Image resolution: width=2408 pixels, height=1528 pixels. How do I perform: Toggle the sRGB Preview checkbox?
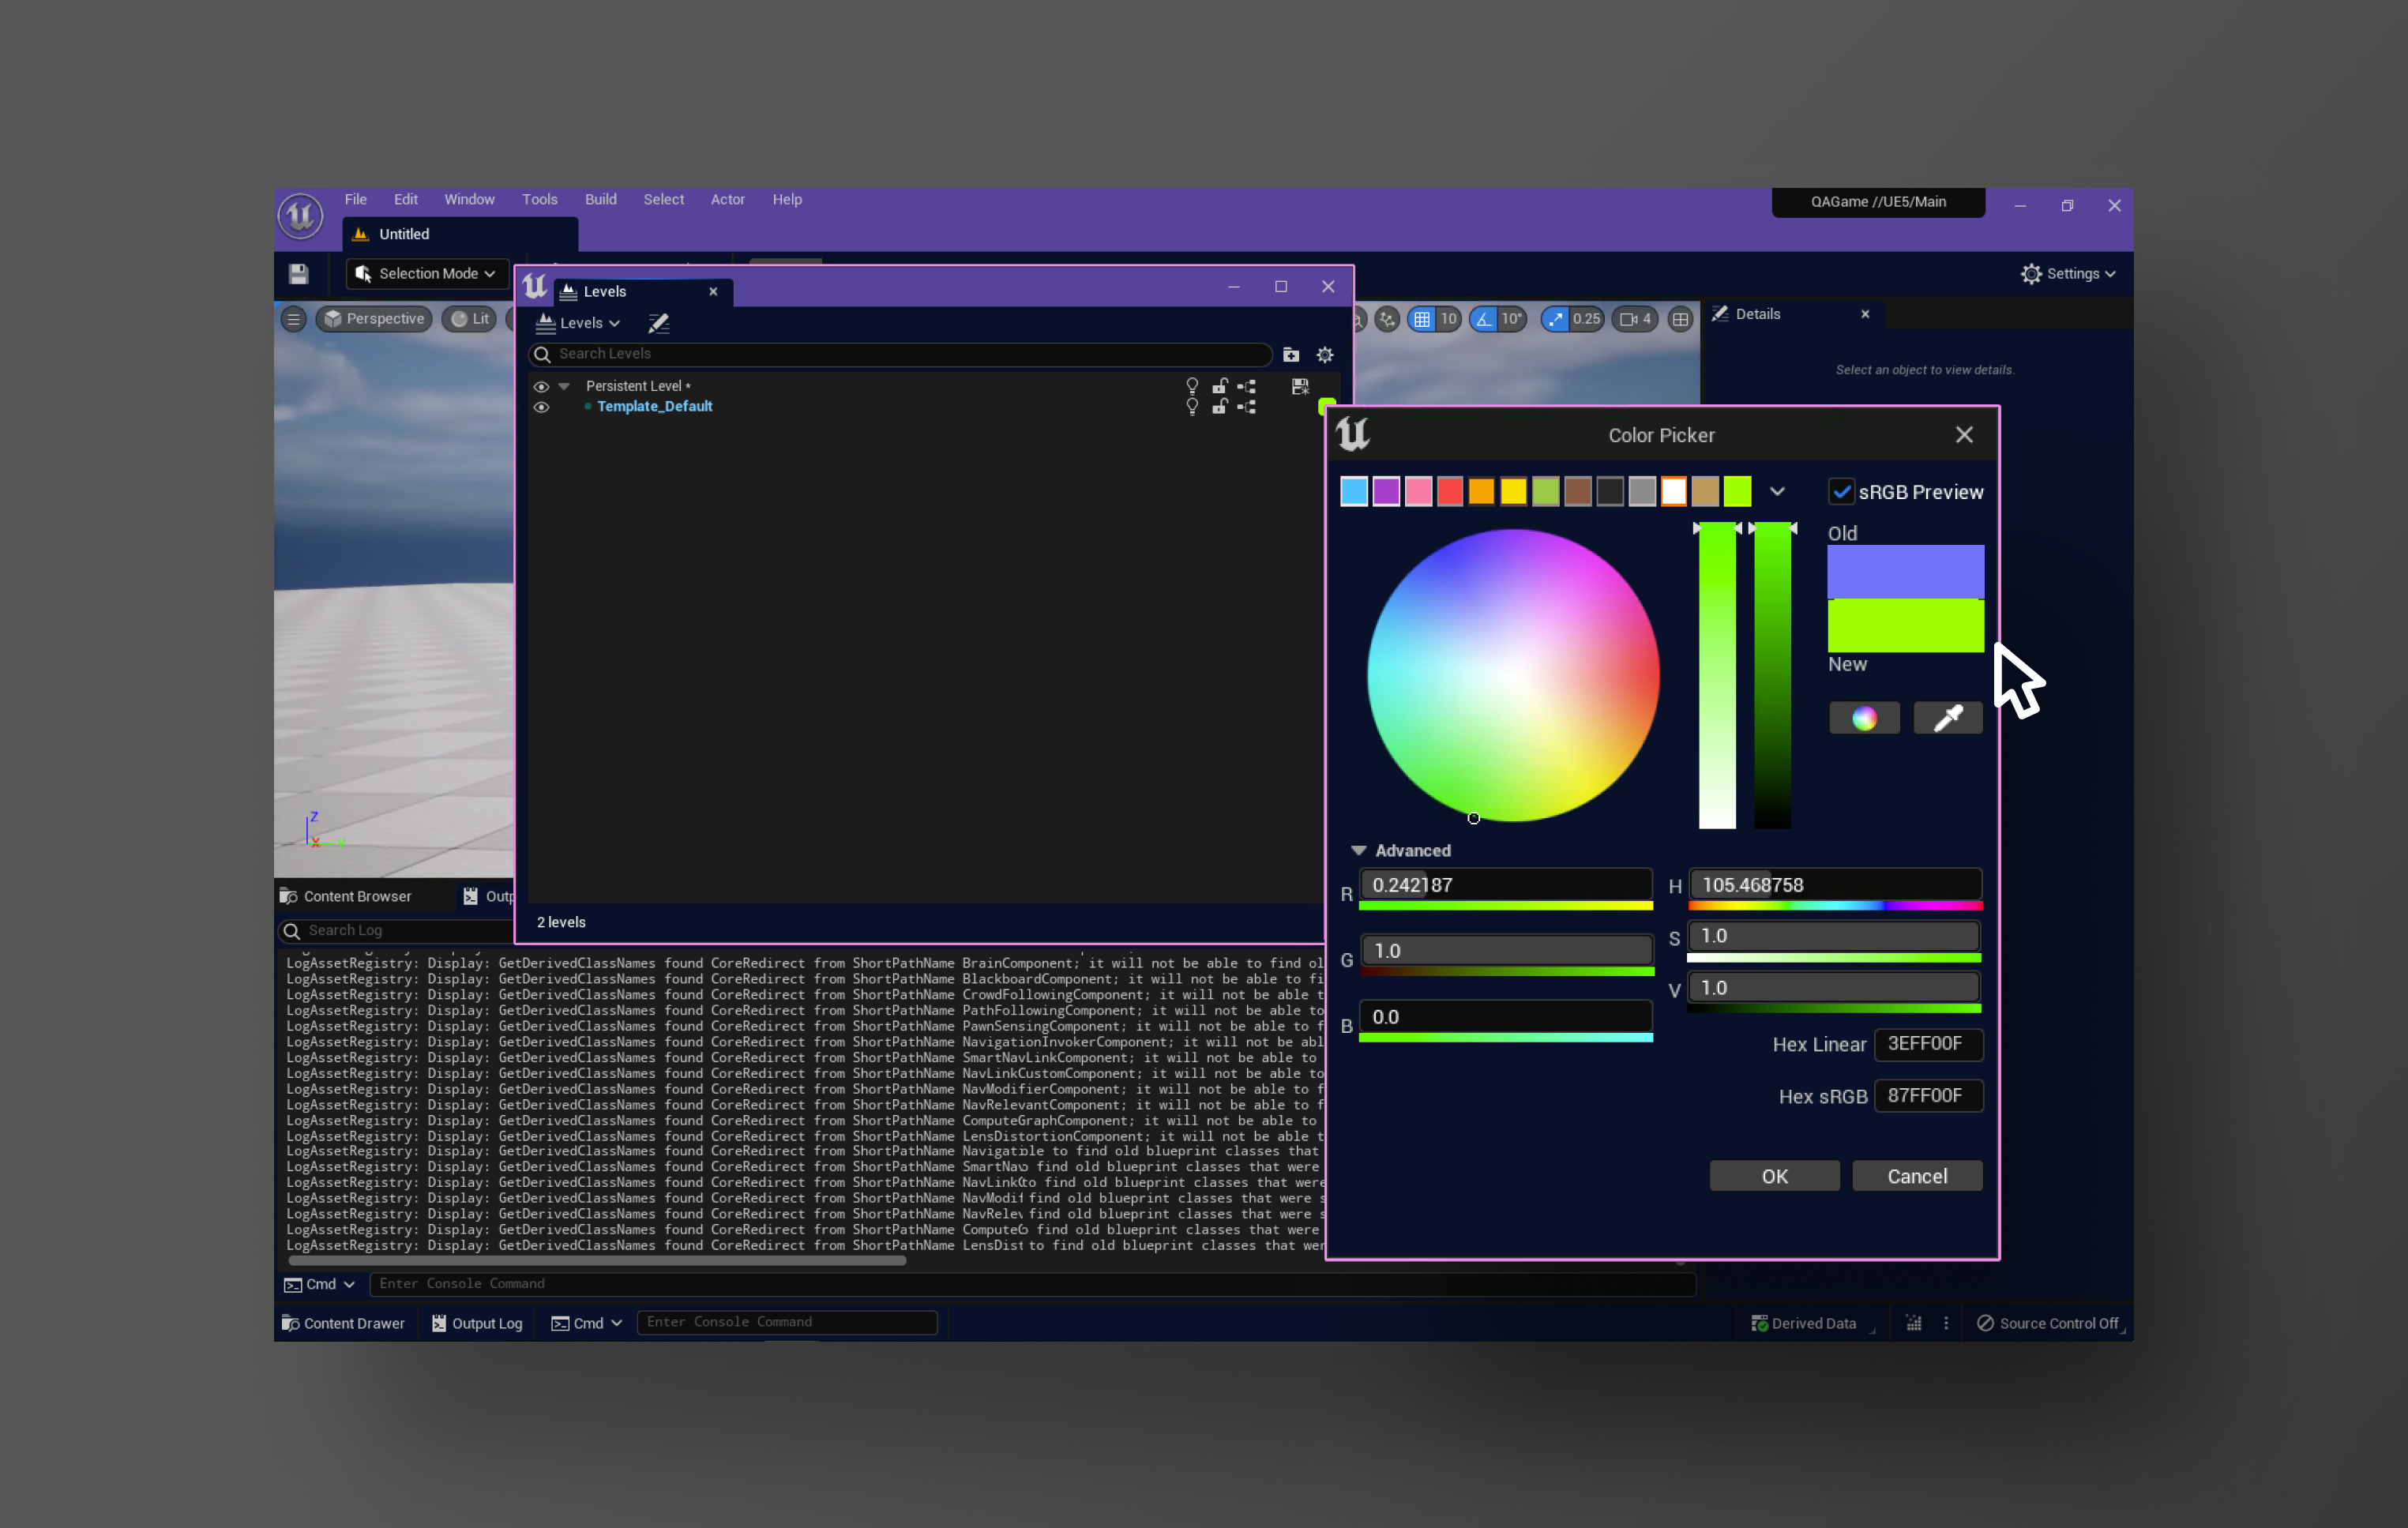click(1841, 492)
